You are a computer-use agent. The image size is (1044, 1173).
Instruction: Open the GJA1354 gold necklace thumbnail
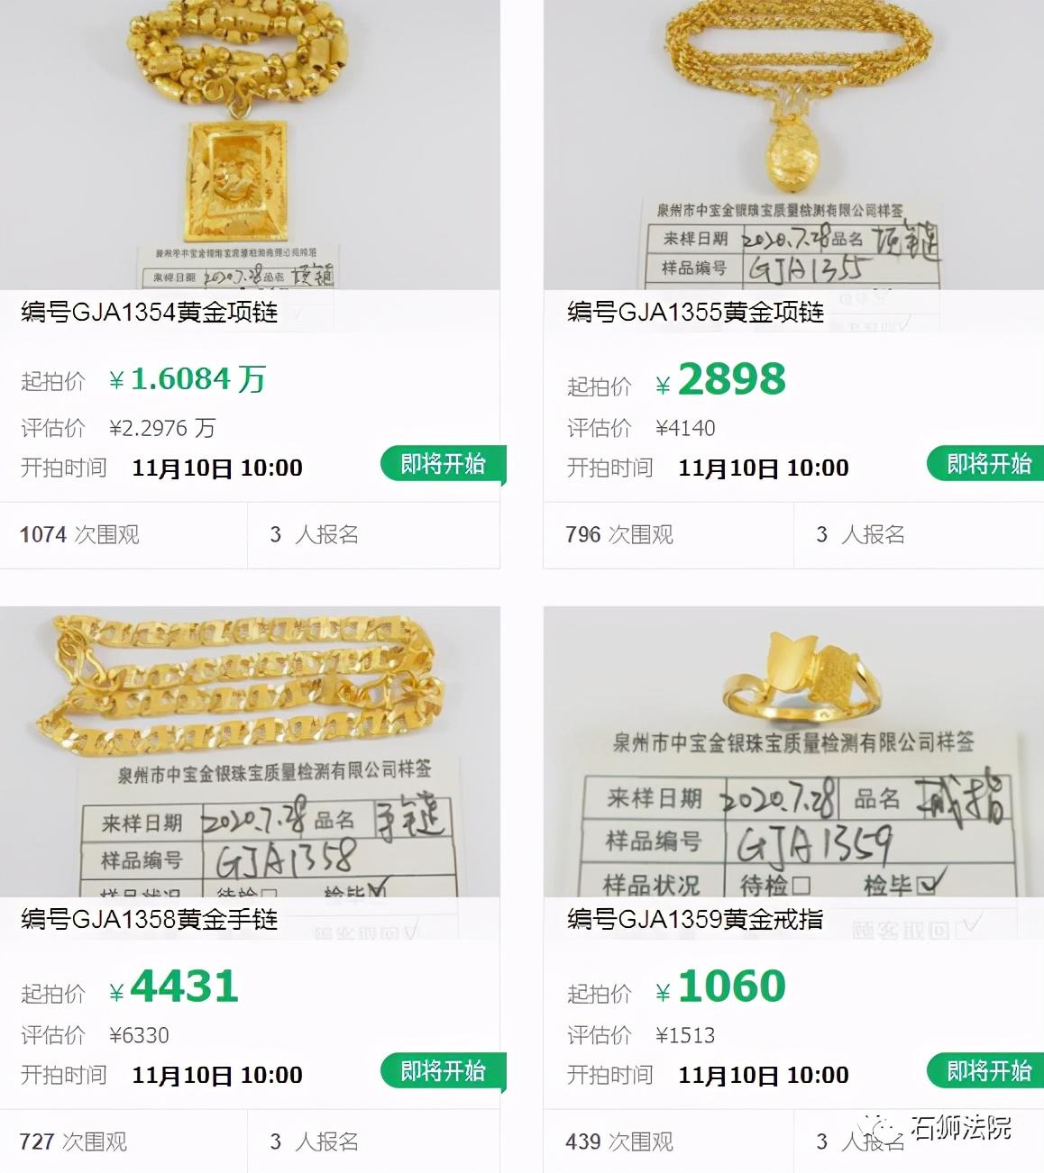(250, 144)
